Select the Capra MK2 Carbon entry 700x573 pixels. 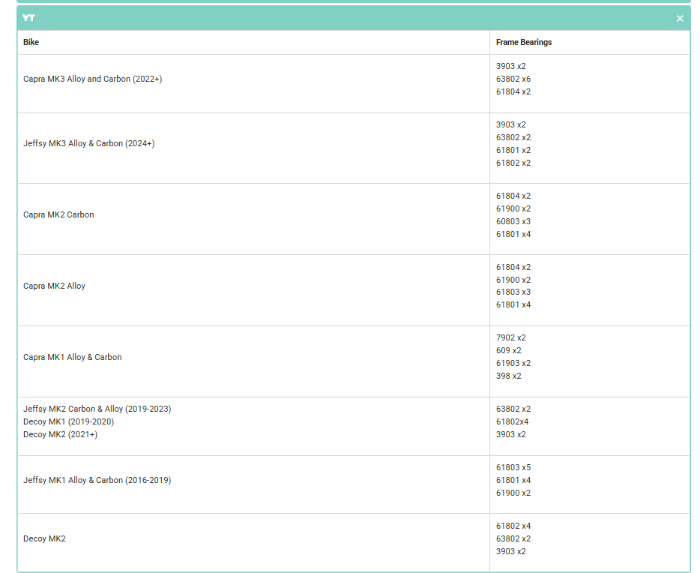pos(58,214)
